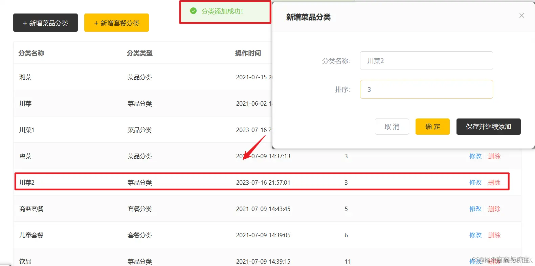Open 新增套餐分类 button
The width and height of the screenshot is (535, 266).
116,23
